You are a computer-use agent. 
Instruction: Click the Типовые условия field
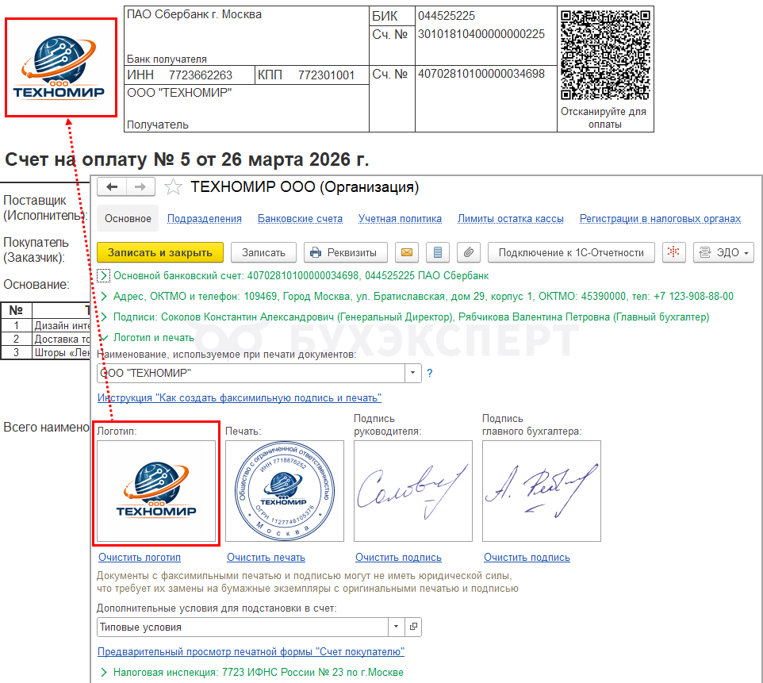pyautogui.click(x=243, y=627)
